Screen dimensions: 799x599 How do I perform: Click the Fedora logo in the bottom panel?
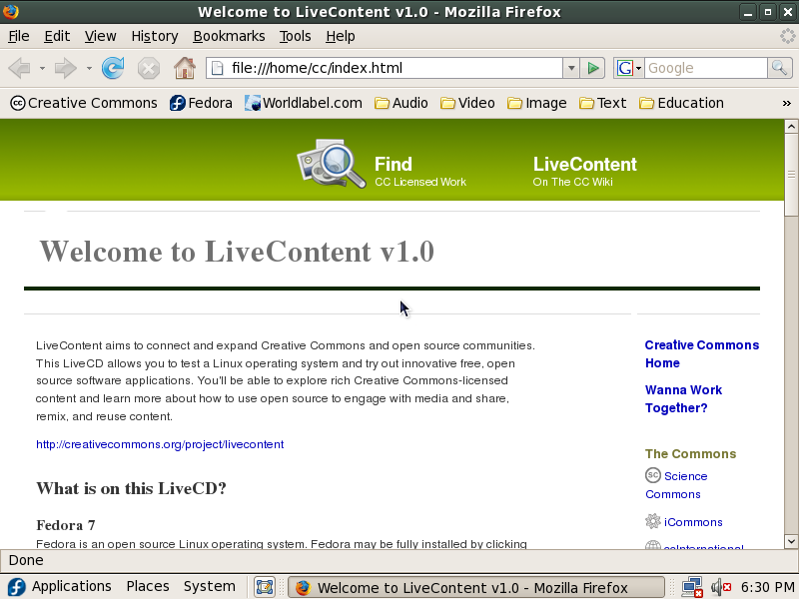(16, 587)
